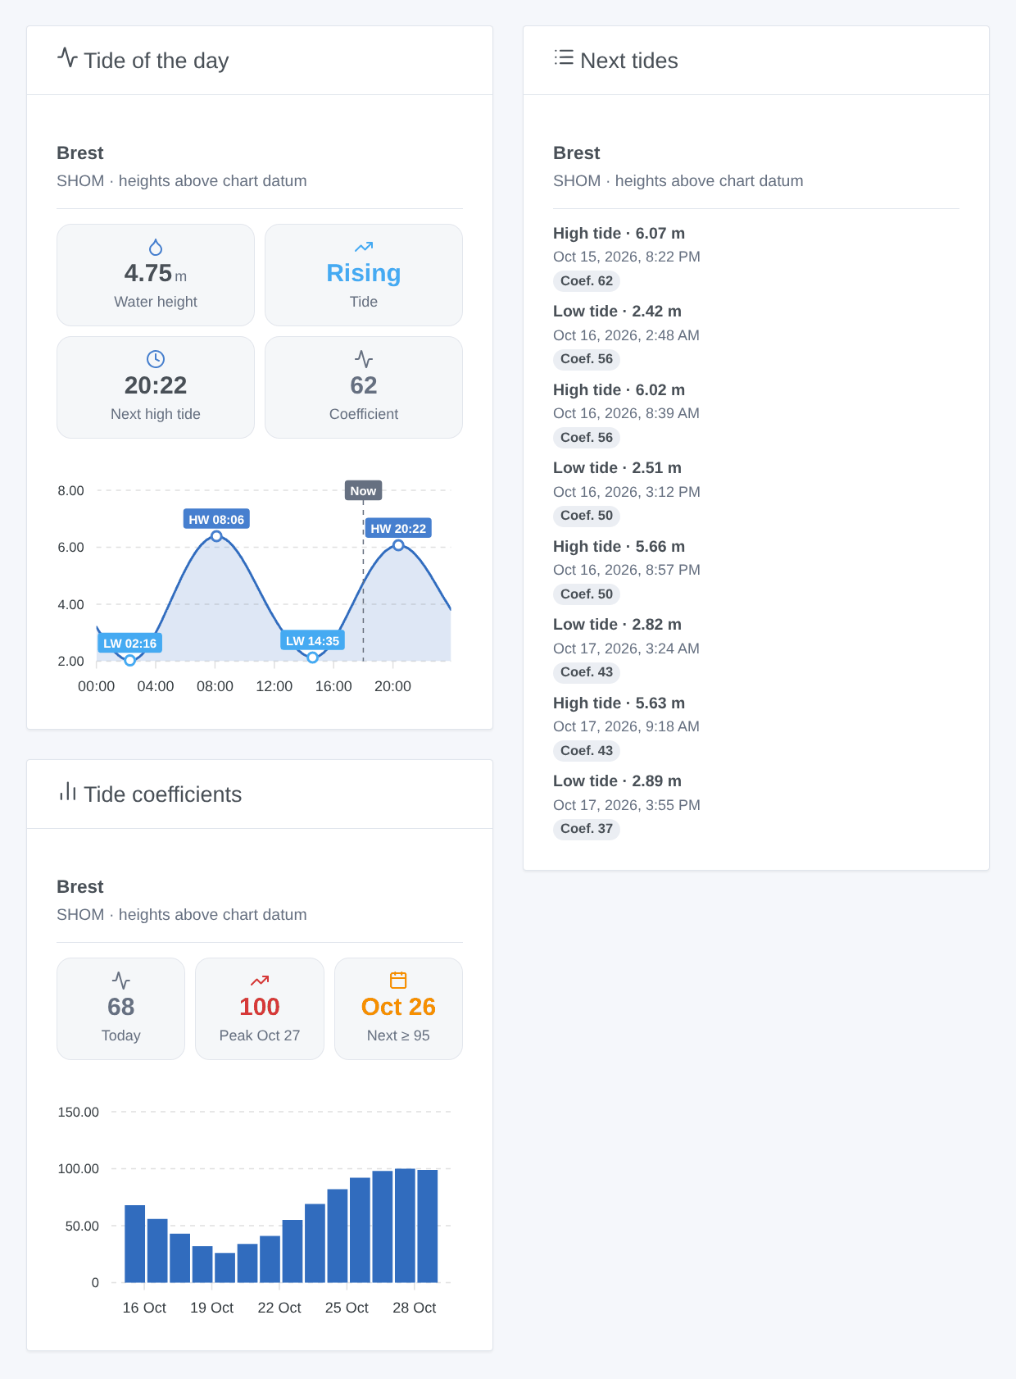Click the trending-up icon above Rising
Image resolution: width=1016 pixels, height=1379 pixels.
coord(364,247)
